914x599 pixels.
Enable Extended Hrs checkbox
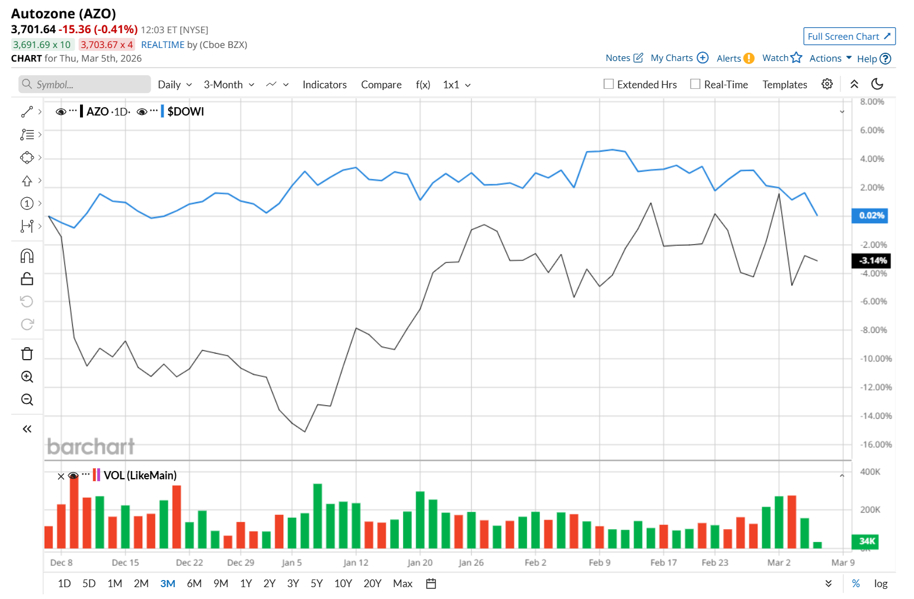(x=608, y=84)
